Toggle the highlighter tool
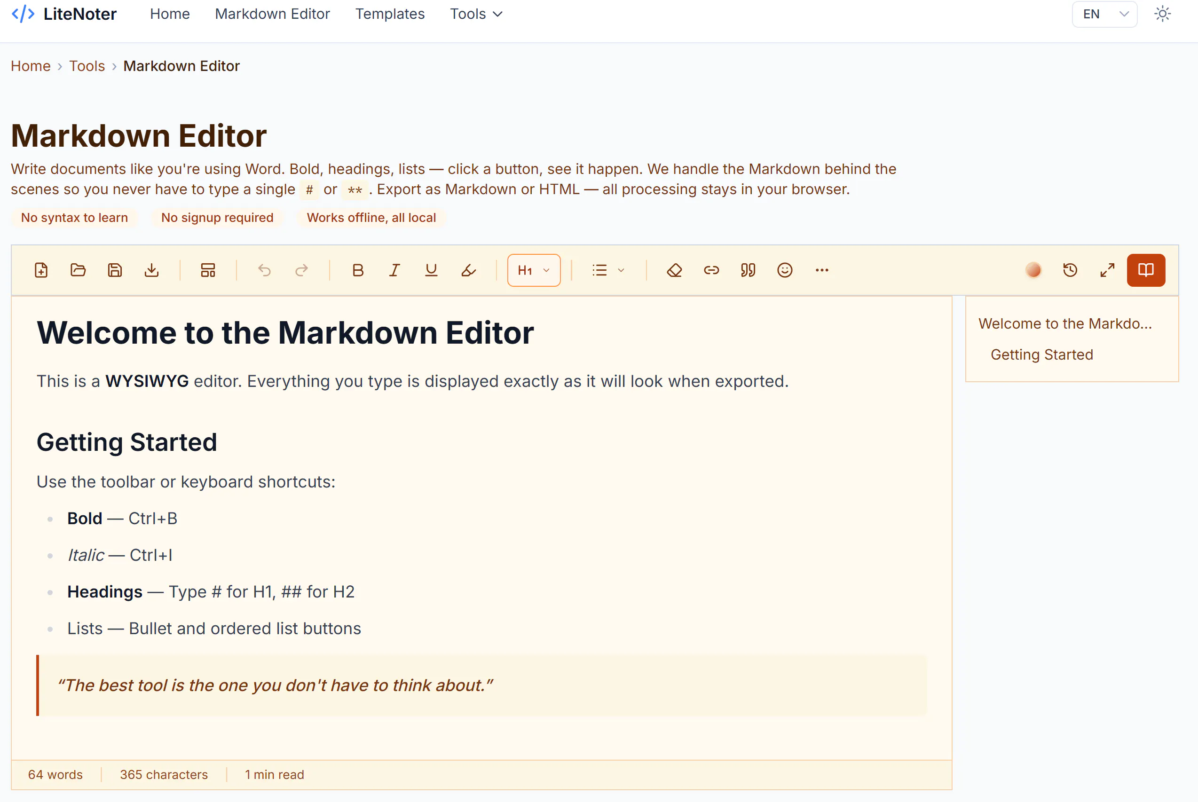1198x802 pixels. [469, 270]
